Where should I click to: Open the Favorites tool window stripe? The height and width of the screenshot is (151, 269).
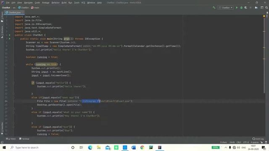point(2,128)
